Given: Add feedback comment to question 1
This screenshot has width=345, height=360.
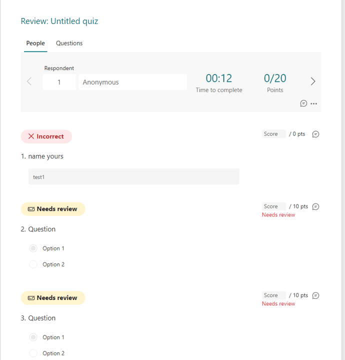Looking at the screenshot, I should (315, 134).
